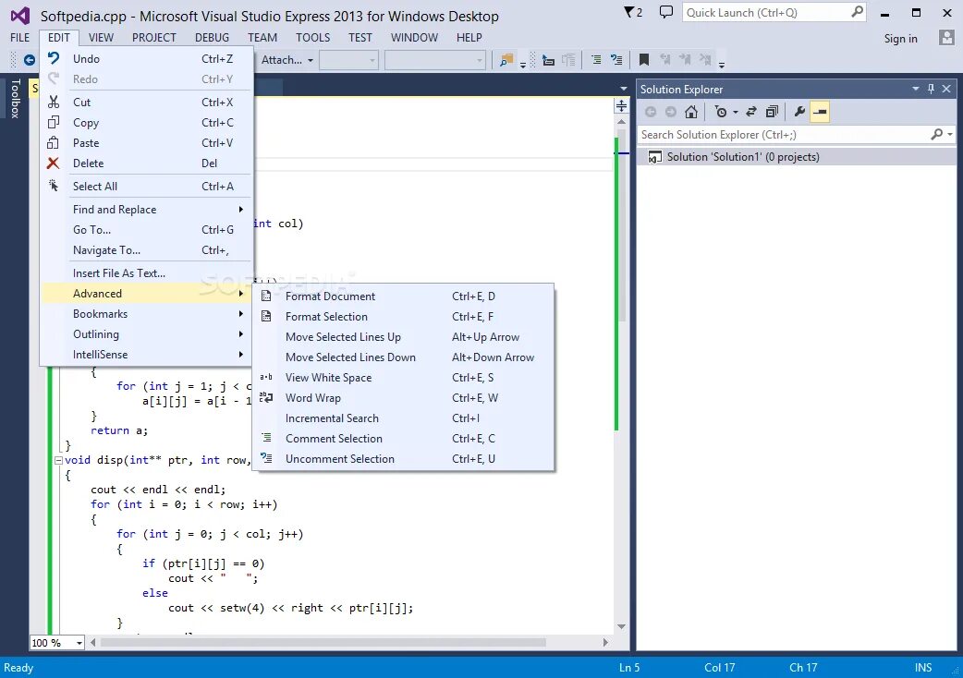Screen dimensions: 963x678
Task: Toggle View White Space option
Action: (x=403, y=378)
